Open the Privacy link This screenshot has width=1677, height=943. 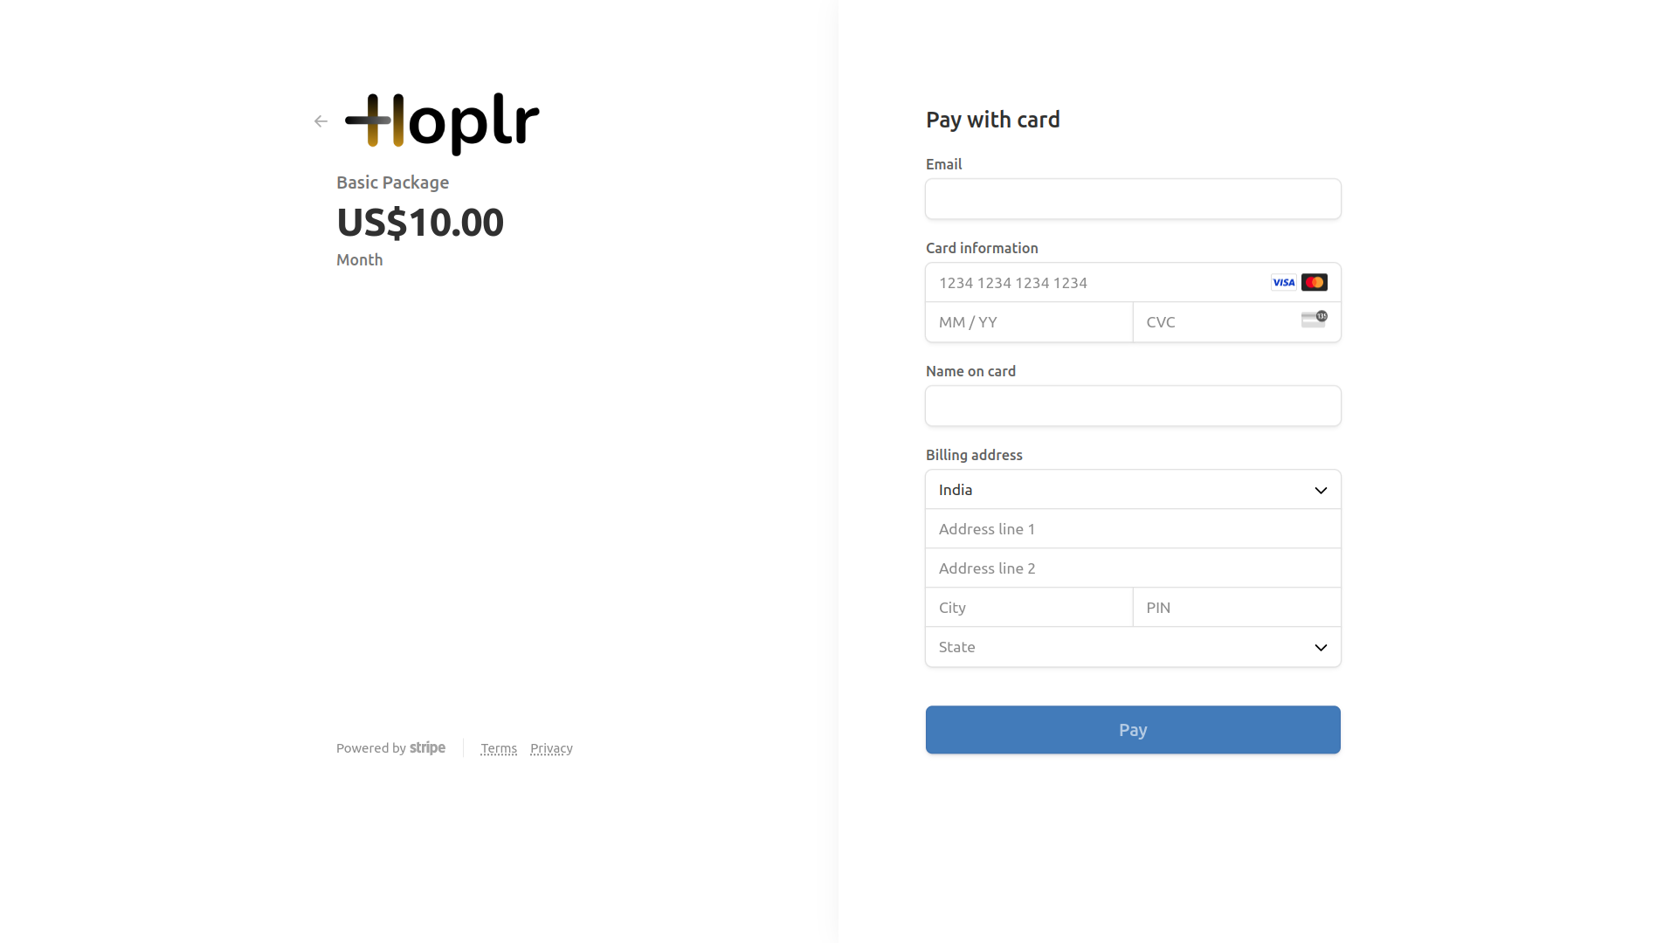(x=551, y=749)
